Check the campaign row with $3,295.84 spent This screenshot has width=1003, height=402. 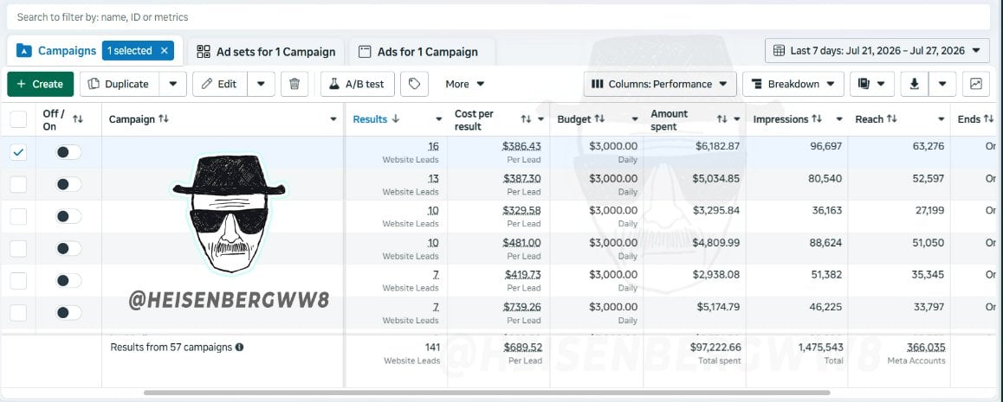tap(18, 216)
